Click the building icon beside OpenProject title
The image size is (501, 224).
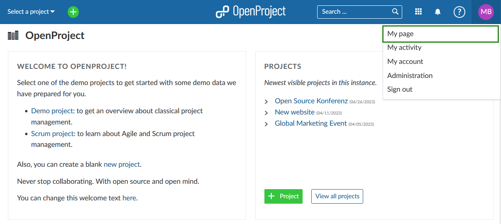click(13, 36)
